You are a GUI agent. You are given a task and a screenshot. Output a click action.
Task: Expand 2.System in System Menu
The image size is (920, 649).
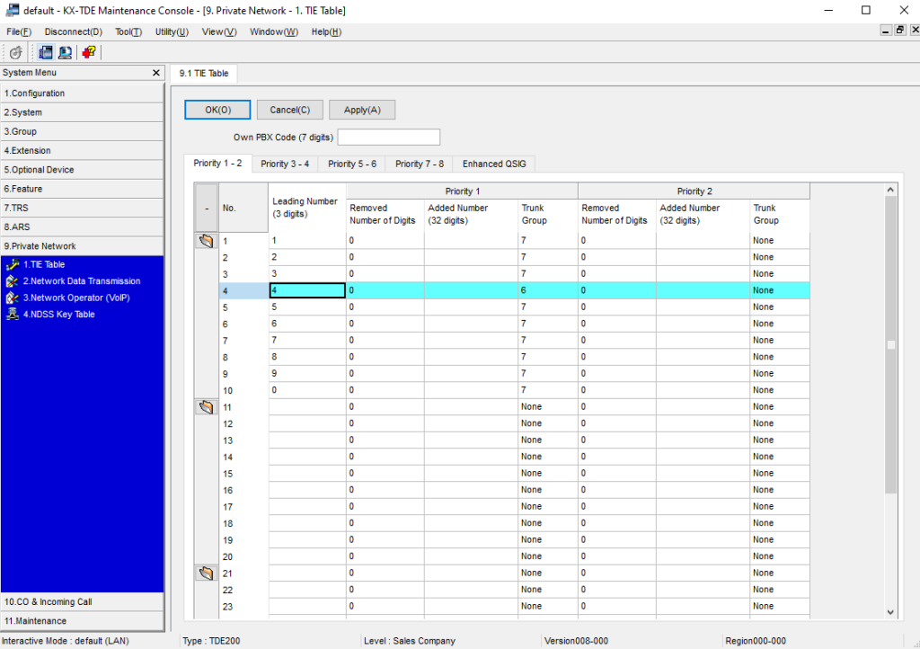point(82,112)
